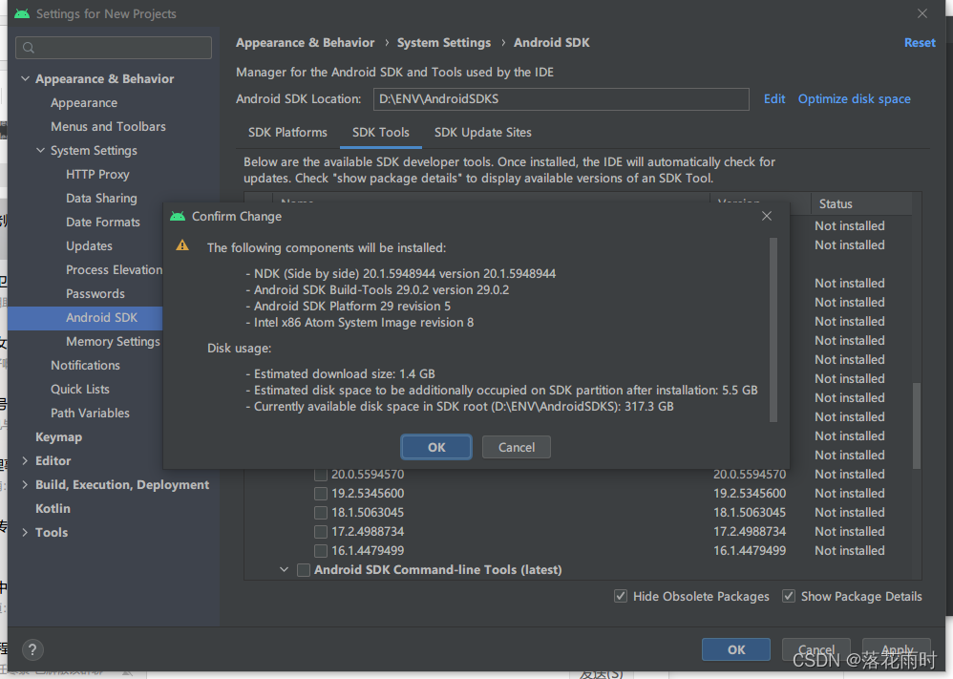Click Appearance & Behavior in the breadcrumb
Image resolution: width=953 pixels, height=679 pixels.
click(x=306, y=43)
